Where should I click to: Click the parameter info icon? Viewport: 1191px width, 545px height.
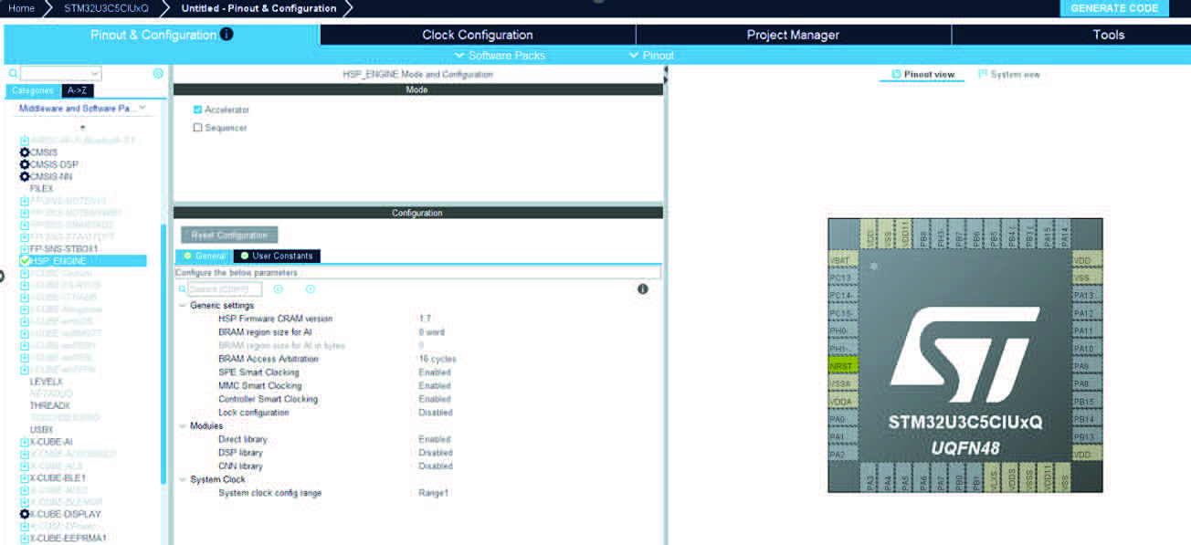pos(642,289)
